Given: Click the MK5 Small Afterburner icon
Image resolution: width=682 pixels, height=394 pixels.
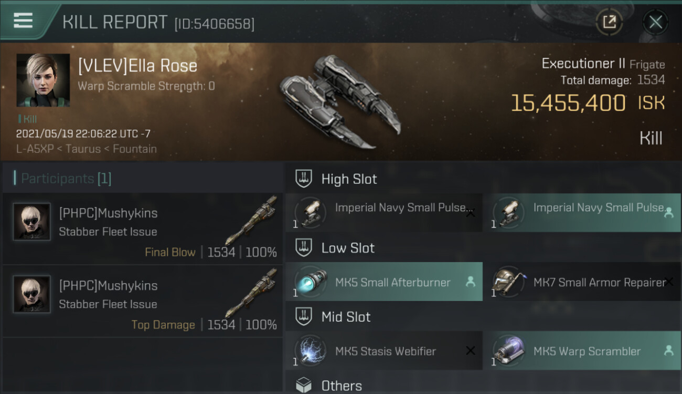Looking at the screenshot, I should click(x=311, y=282).
